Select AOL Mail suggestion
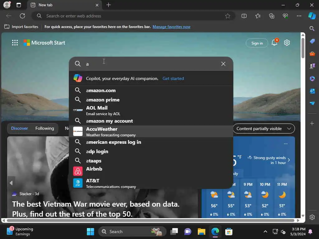The height and width of the screenshot is (239, 319). click(151, 110)
